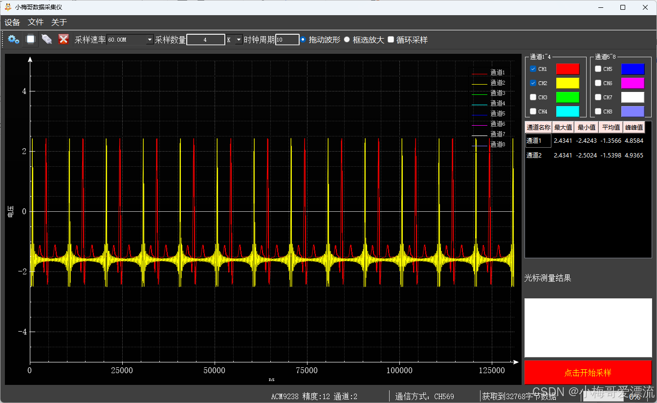The height and width of the screenshot is (403, 657).
Task: Click the 平均值 column header
Action: point(610,127)
